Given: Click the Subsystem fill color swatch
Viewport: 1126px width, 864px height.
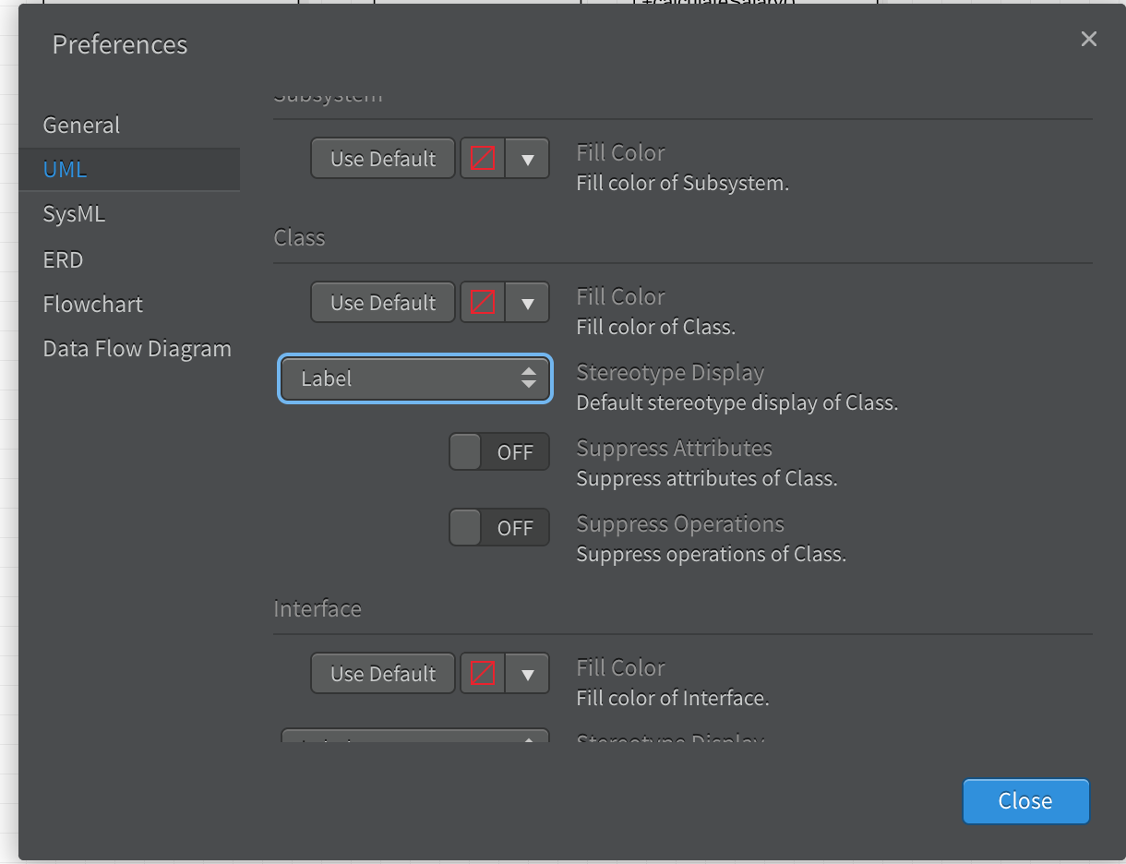Looking at the screenshot, I should click(x=483, y=159).
